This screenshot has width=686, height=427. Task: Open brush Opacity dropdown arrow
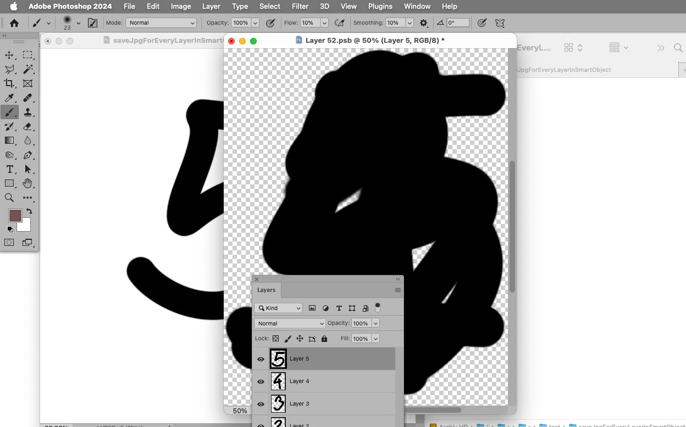click(x=255, y=23)
